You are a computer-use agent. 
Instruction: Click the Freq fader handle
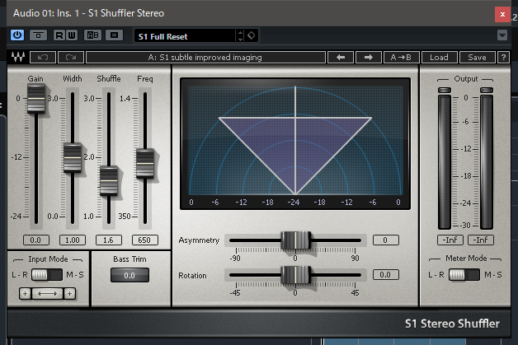(145, 163)
